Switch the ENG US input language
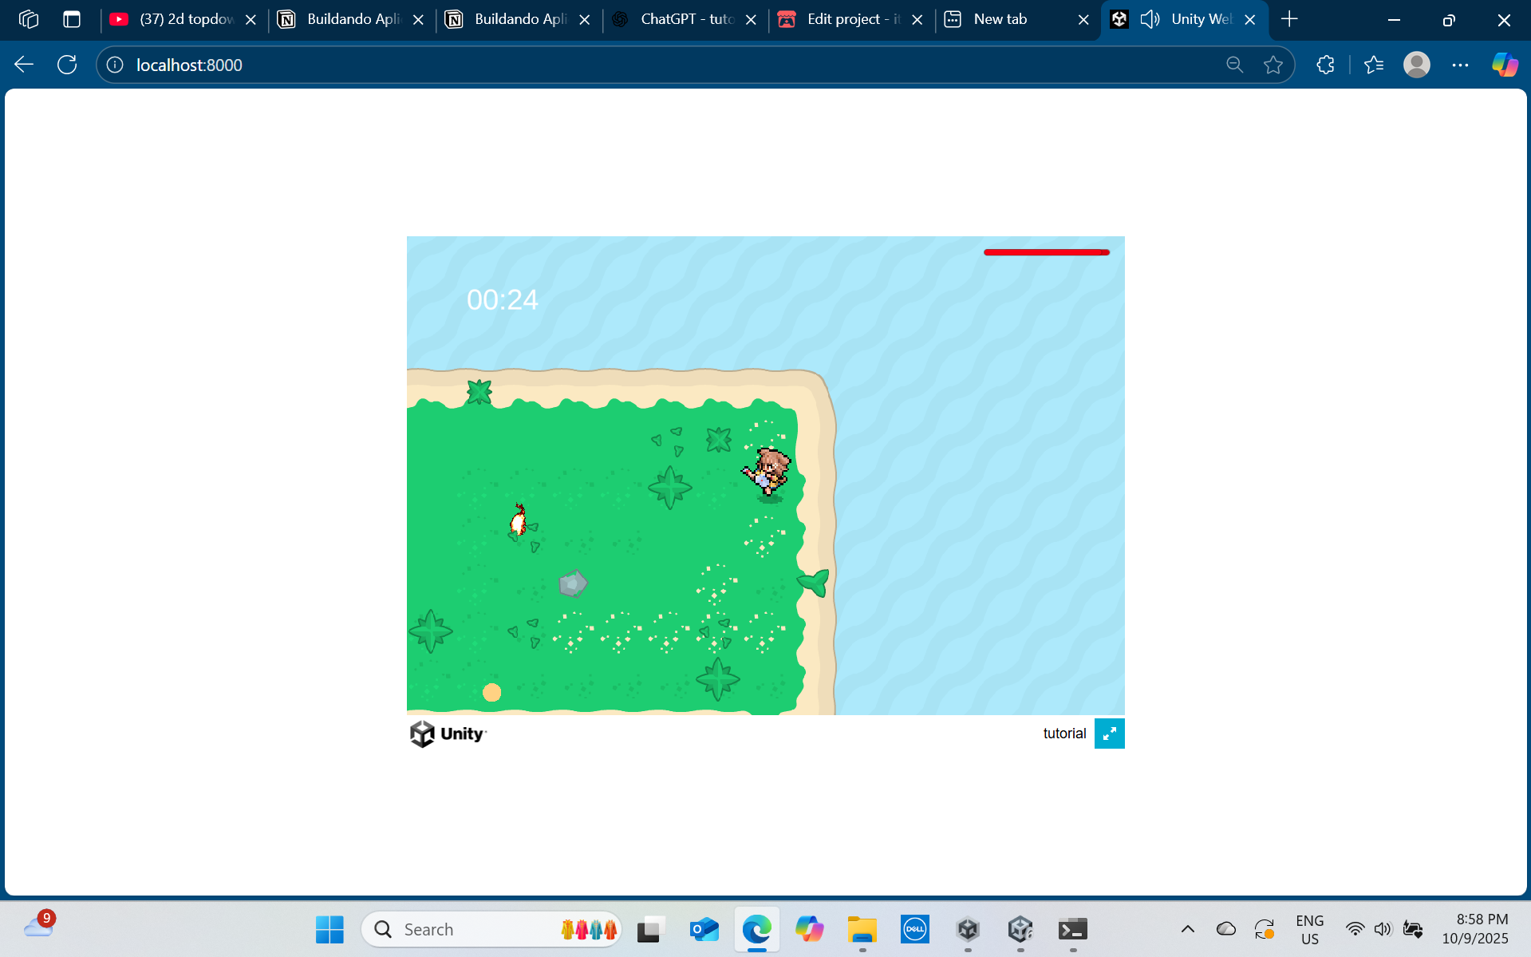 pos(1309,930)
